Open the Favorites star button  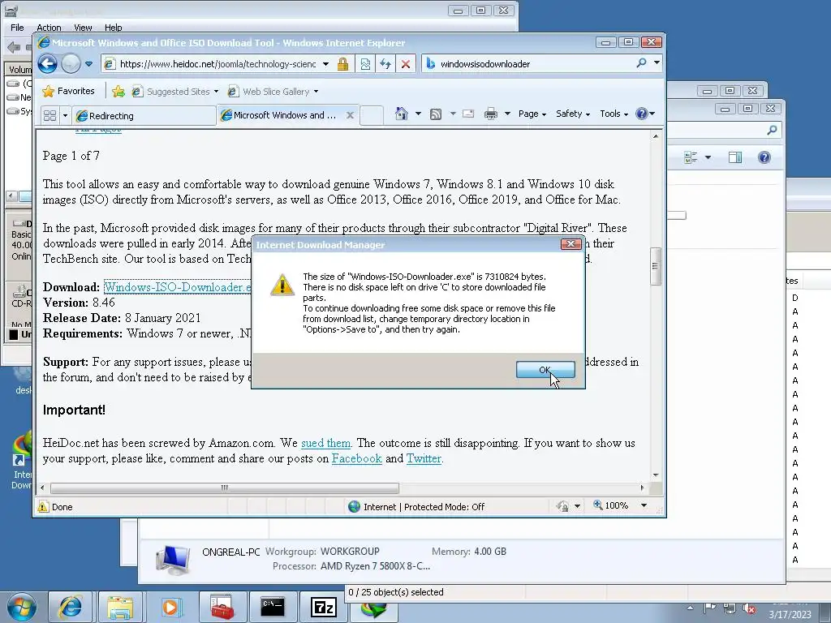point(68,91)
